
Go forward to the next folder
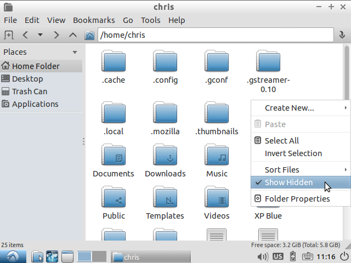click(x=56, y=35)
